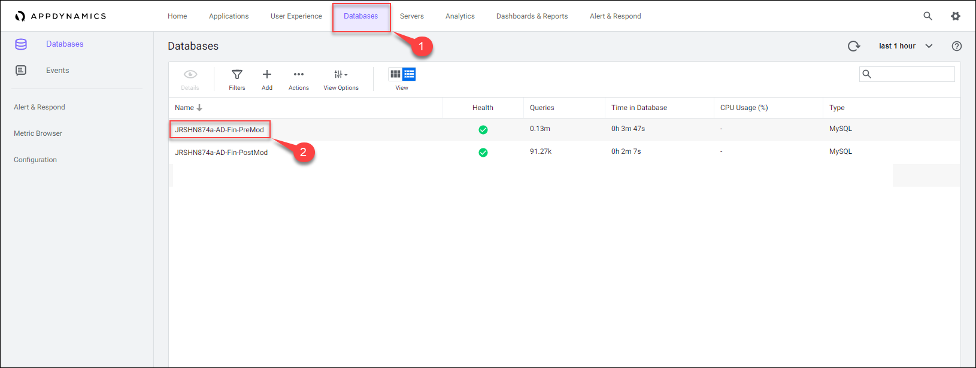Open the JRSHN874a-AD-Fin-PreMod database
The width and height of the screenshot is (976, 368).
[219, 130]
